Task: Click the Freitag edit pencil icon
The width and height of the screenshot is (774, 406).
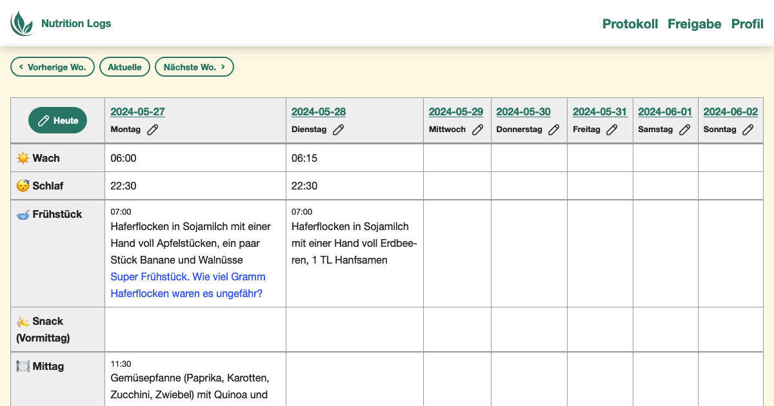Action: (x=611, y=130)
